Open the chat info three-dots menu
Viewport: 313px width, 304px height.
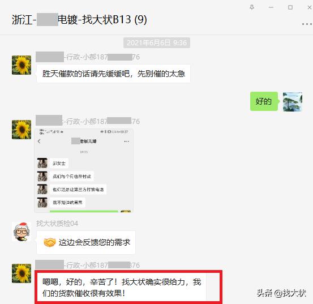[307, 24]
